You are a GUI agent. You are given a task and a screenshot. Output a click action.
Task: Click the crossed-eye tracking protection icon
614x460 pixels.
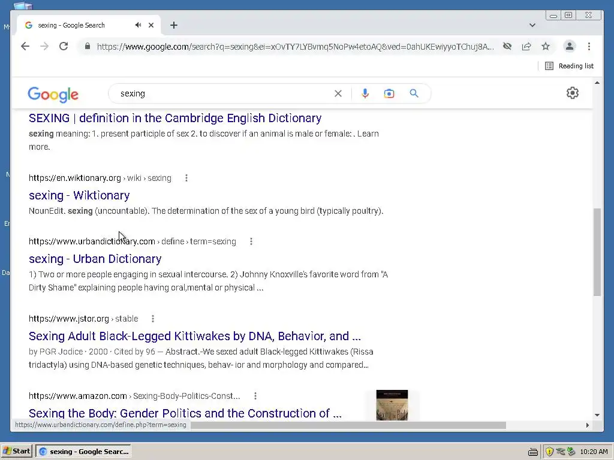click(x=507, y=47)
